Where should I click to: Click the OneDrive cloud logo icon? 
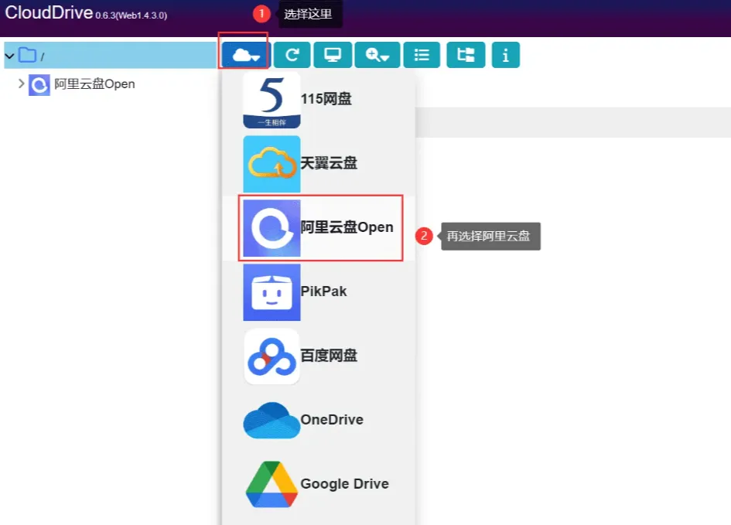tap(272, 420)
